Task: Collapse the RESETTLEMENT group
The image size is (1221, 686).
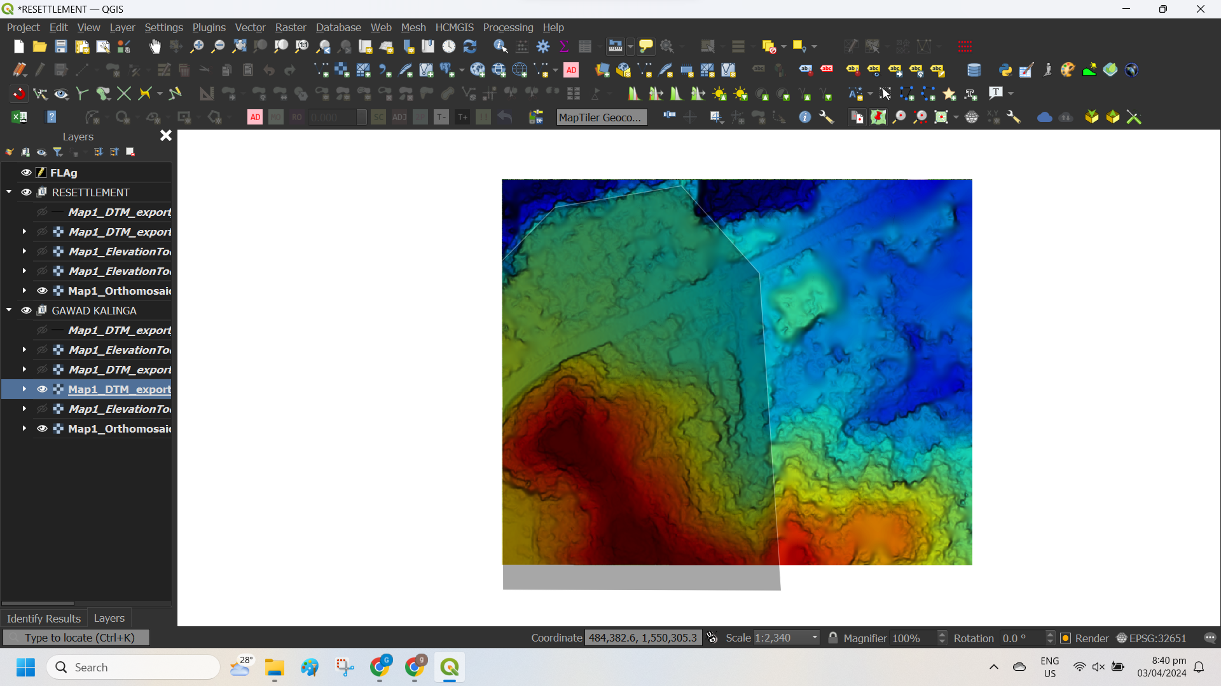Action: [9, 192]
